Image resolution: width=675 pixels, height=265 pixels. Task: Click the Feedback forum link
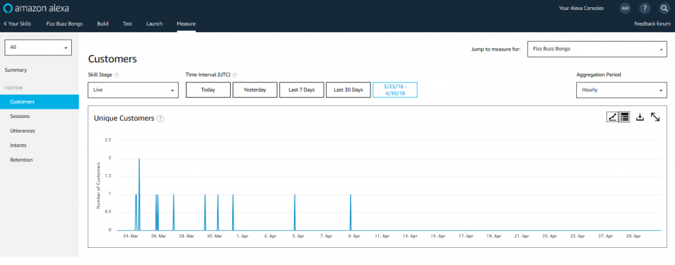(x=651, y=24)
